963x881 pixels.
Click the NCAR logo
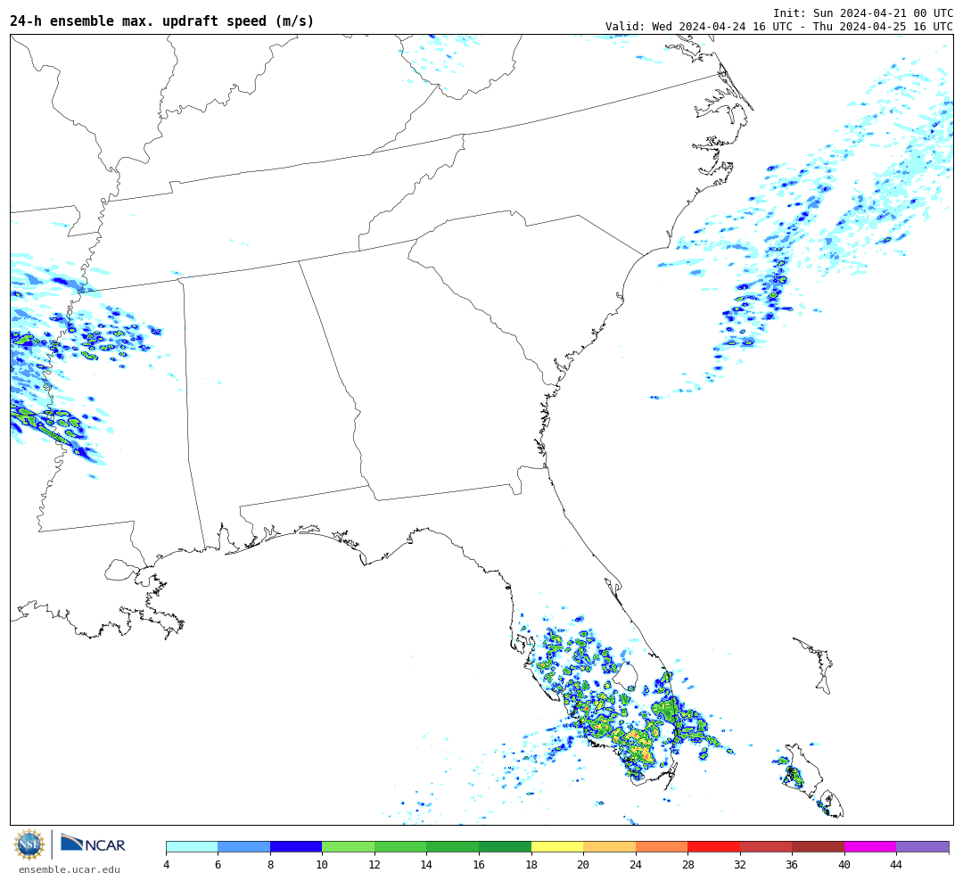[93, 844]
